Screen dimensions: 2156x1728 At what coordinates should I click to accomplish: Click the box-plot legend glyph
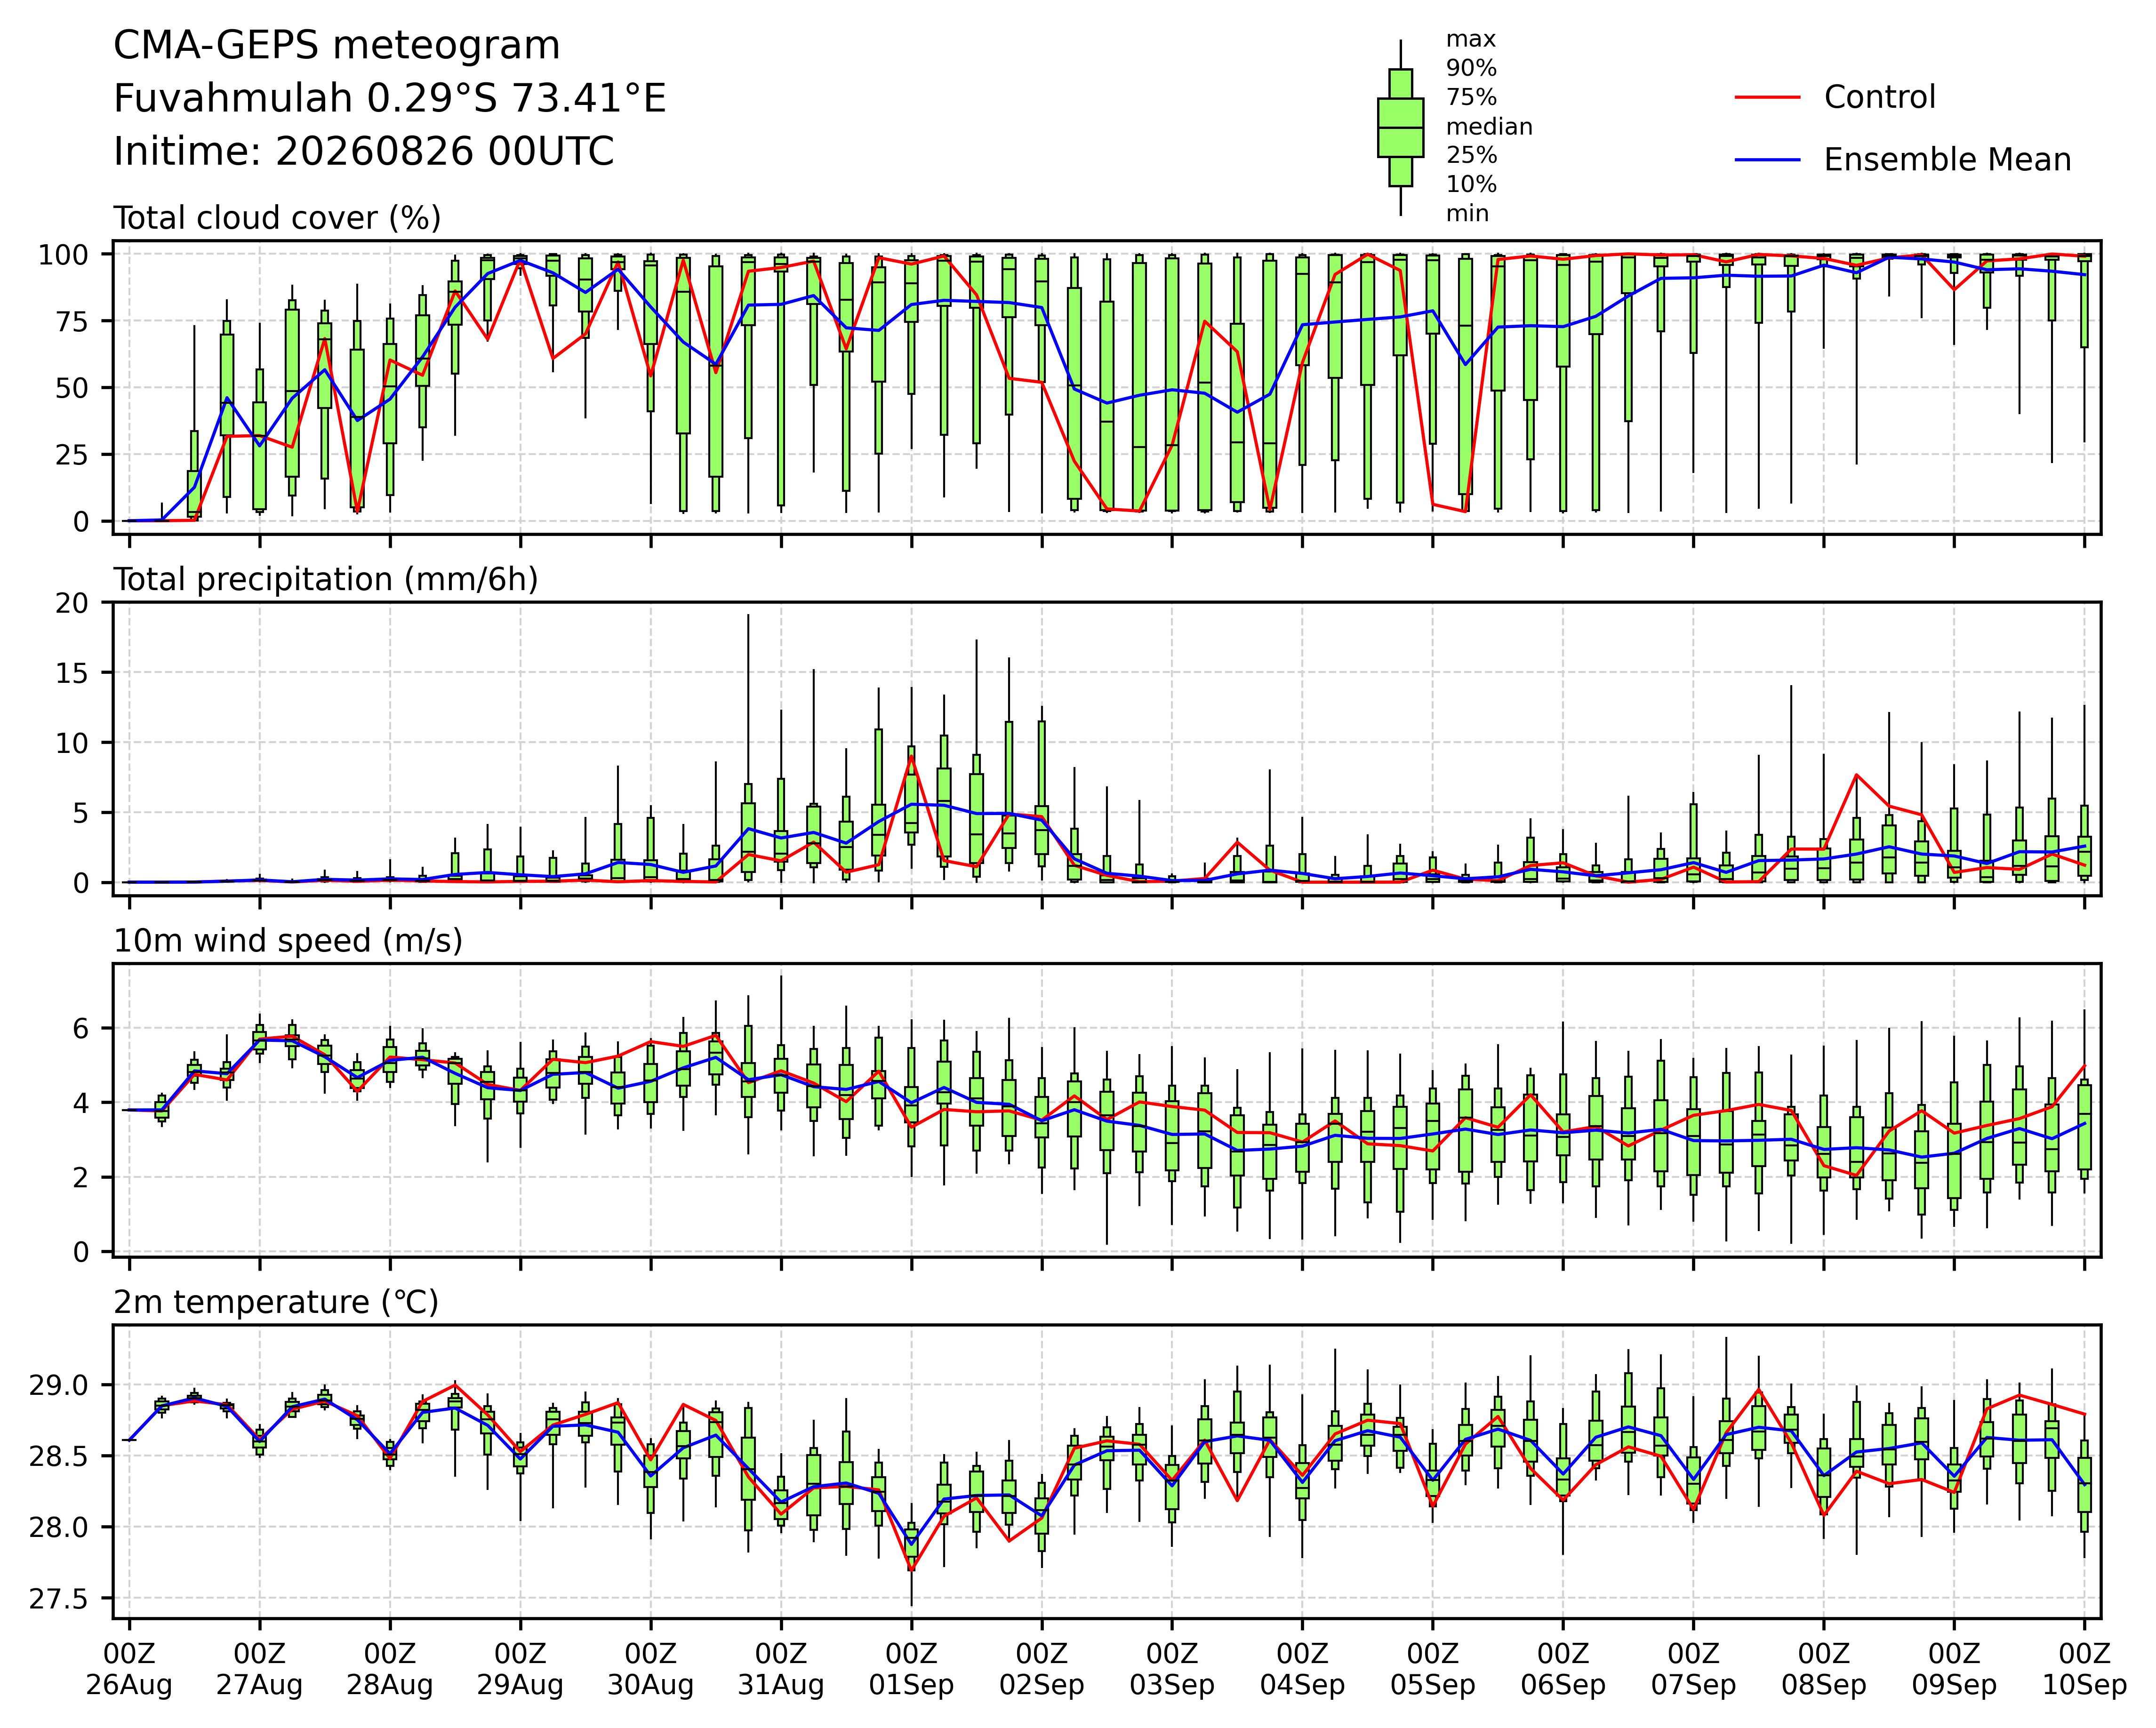(1400, 127)
